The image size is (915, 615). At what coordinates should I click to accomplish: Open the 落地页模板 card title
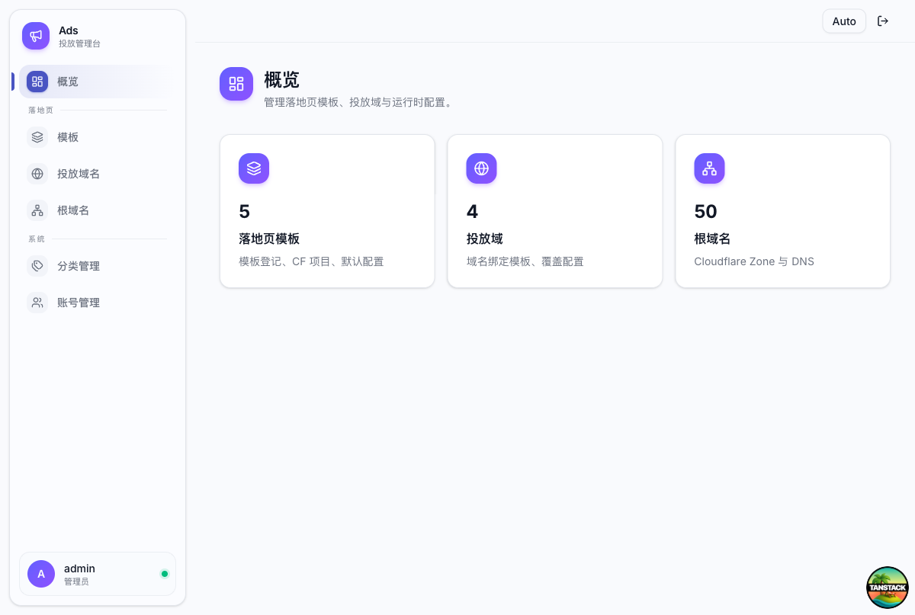[269, 239]
